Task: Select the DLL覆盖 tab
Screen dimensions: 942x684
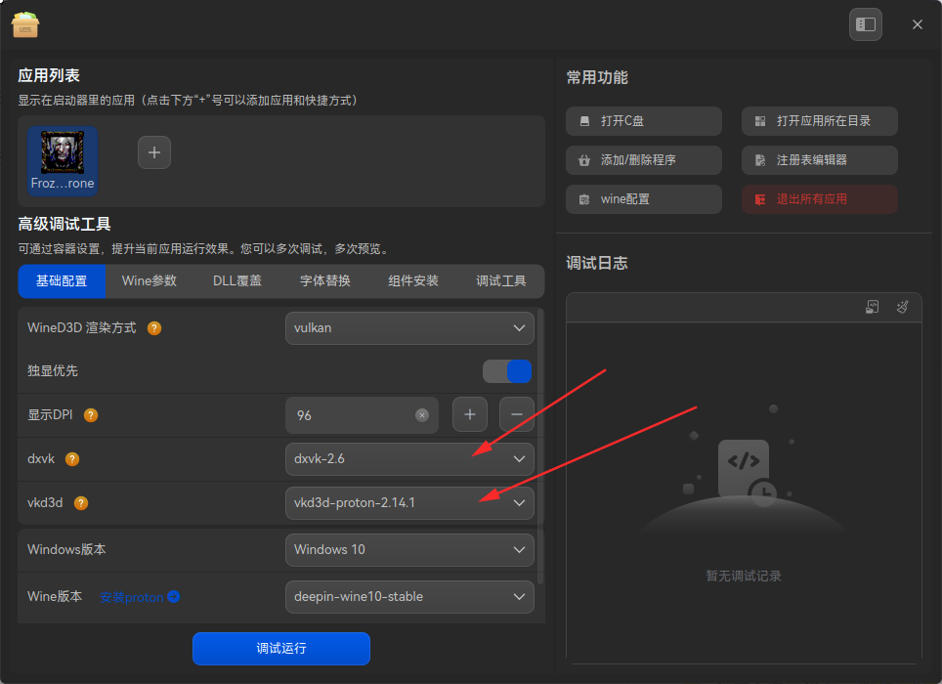Action: pos(237,281)
